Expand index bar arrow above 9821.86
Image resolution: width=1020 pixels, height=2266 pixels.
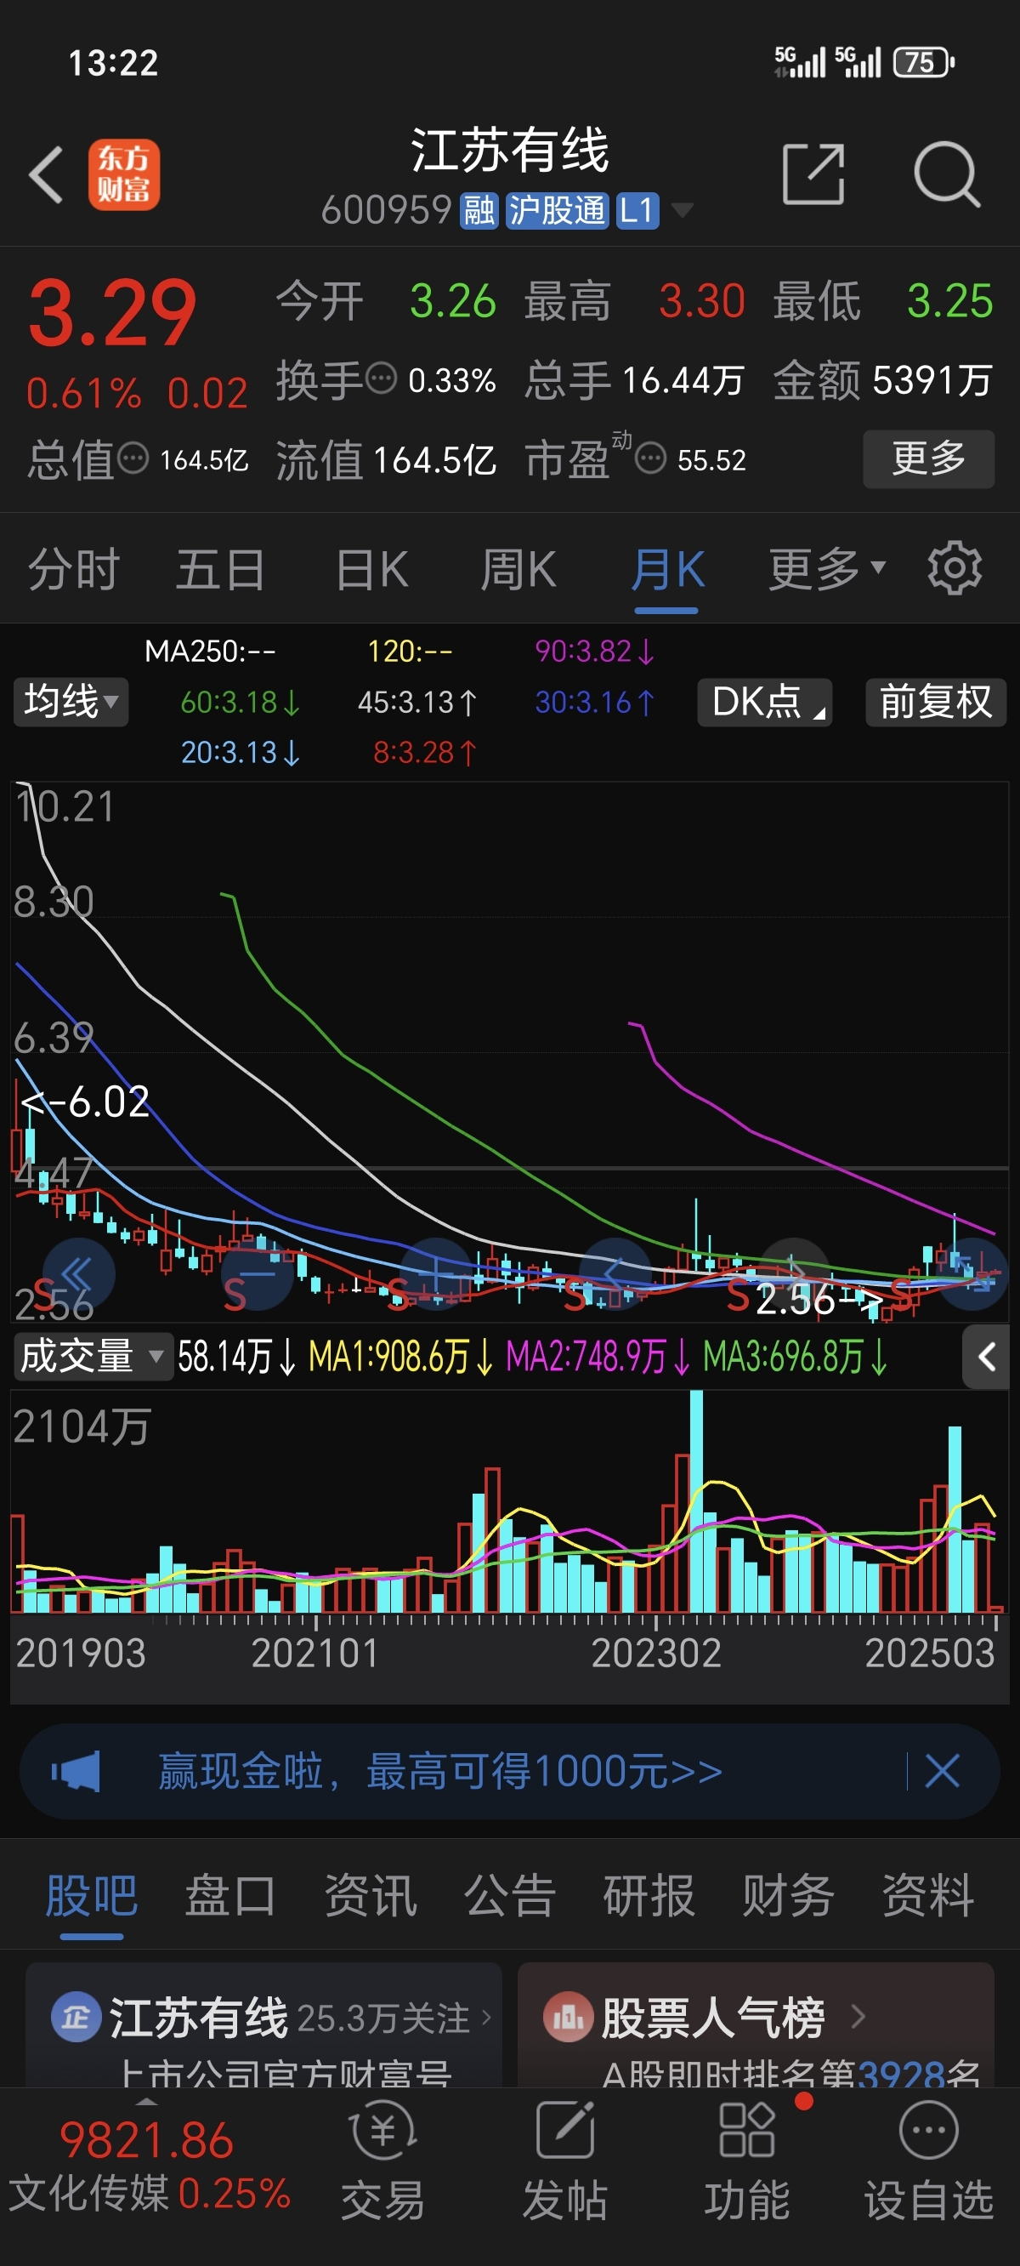pyautogui.click(x=147, y=2102)
